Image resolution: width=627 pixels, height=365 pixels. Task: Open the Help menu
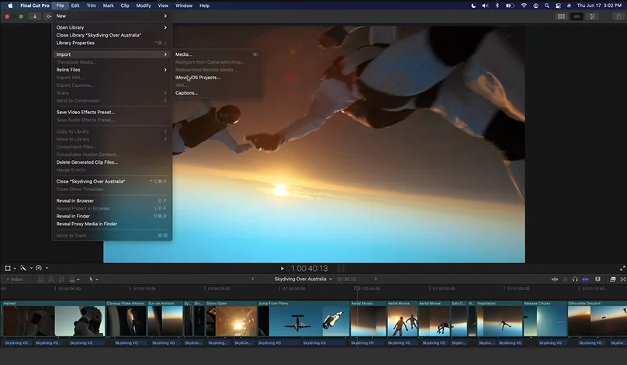(x=204, y=5)
